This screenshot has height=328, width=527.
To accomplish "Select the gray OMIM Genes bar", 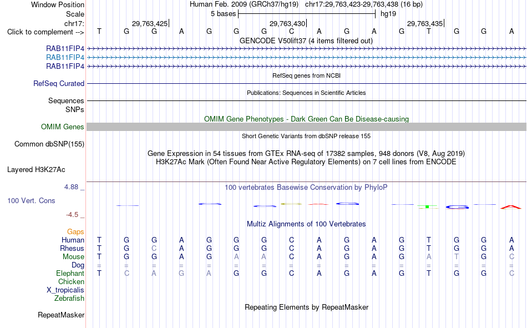I will tap(307, 127).
